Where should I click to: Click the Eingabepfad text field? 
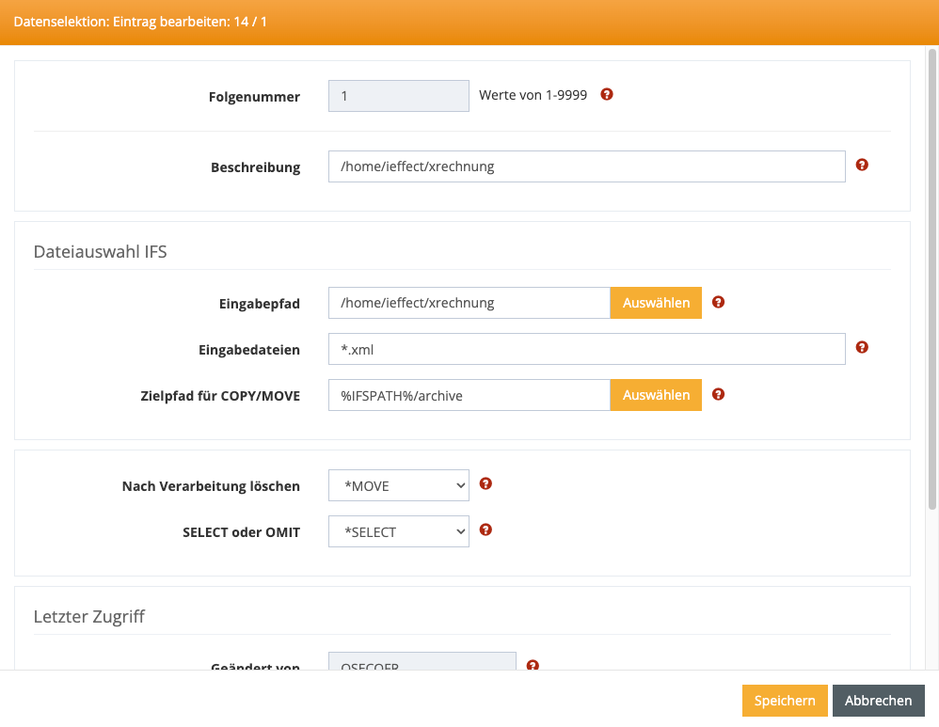tap(469, 303)
